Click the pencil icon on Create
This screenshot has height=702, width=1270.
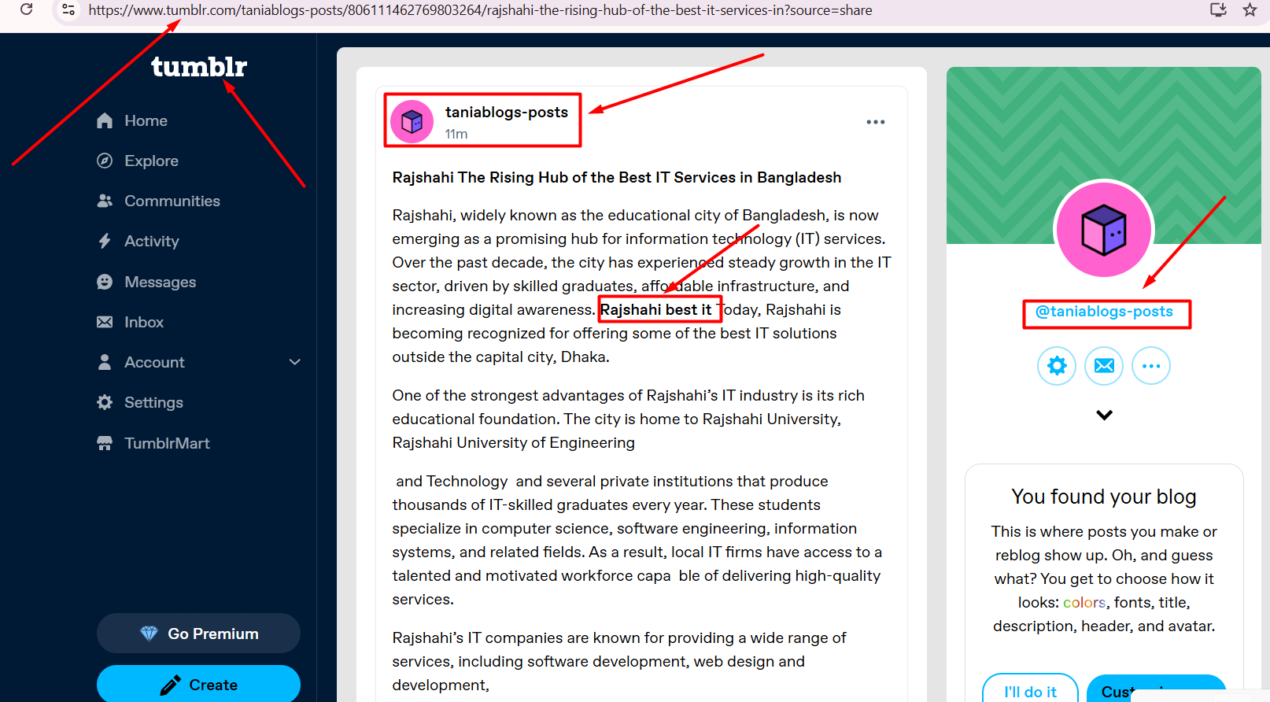pyautogui.click(x=170, y=685)
